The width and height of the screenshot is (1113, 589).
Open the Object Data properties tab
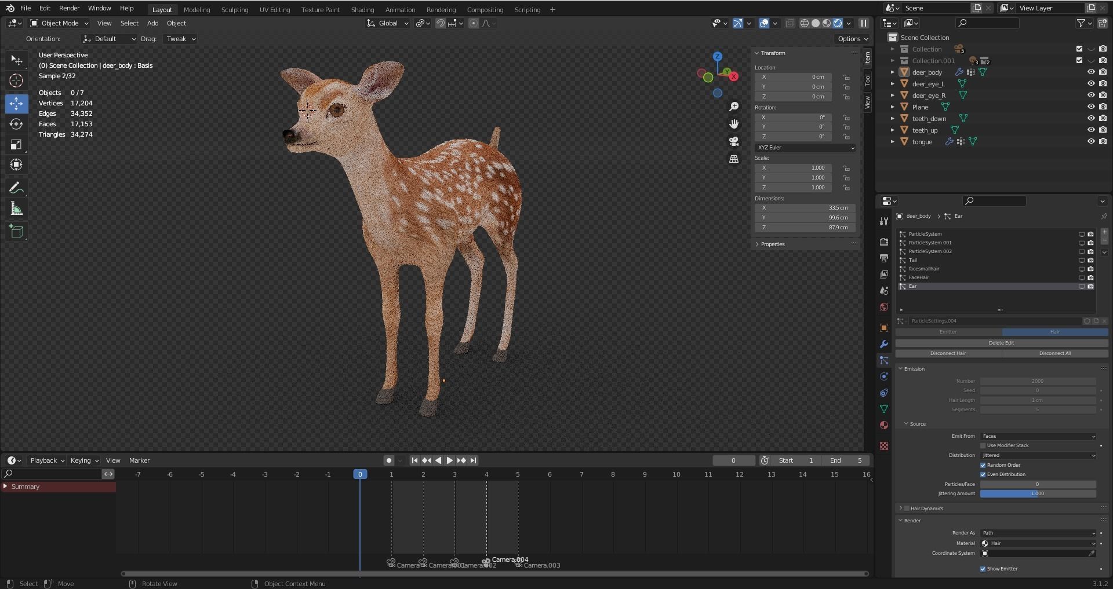883,409
